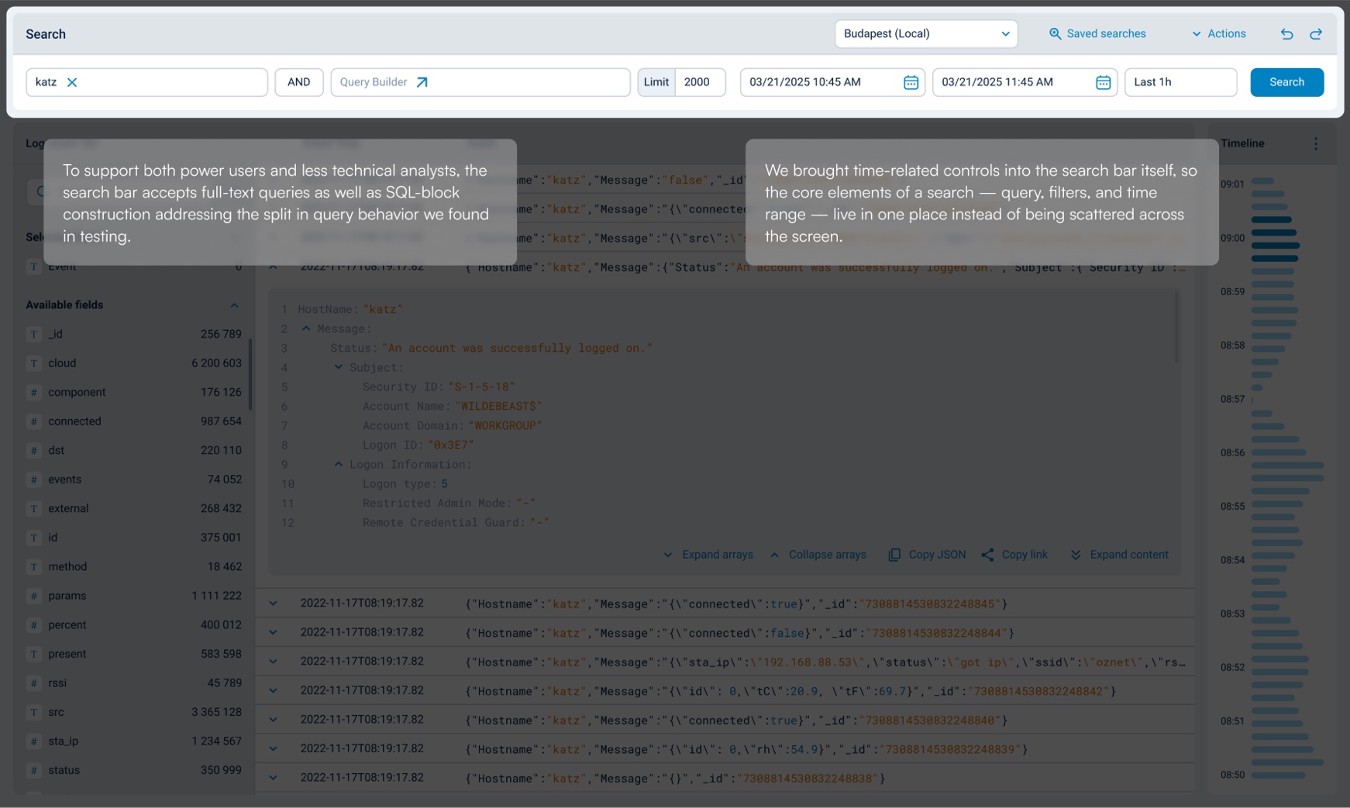The image size is (1350, 808).
Task: Click the Expand content icon
Action: pyautogui.click(x=1076, y=555)
